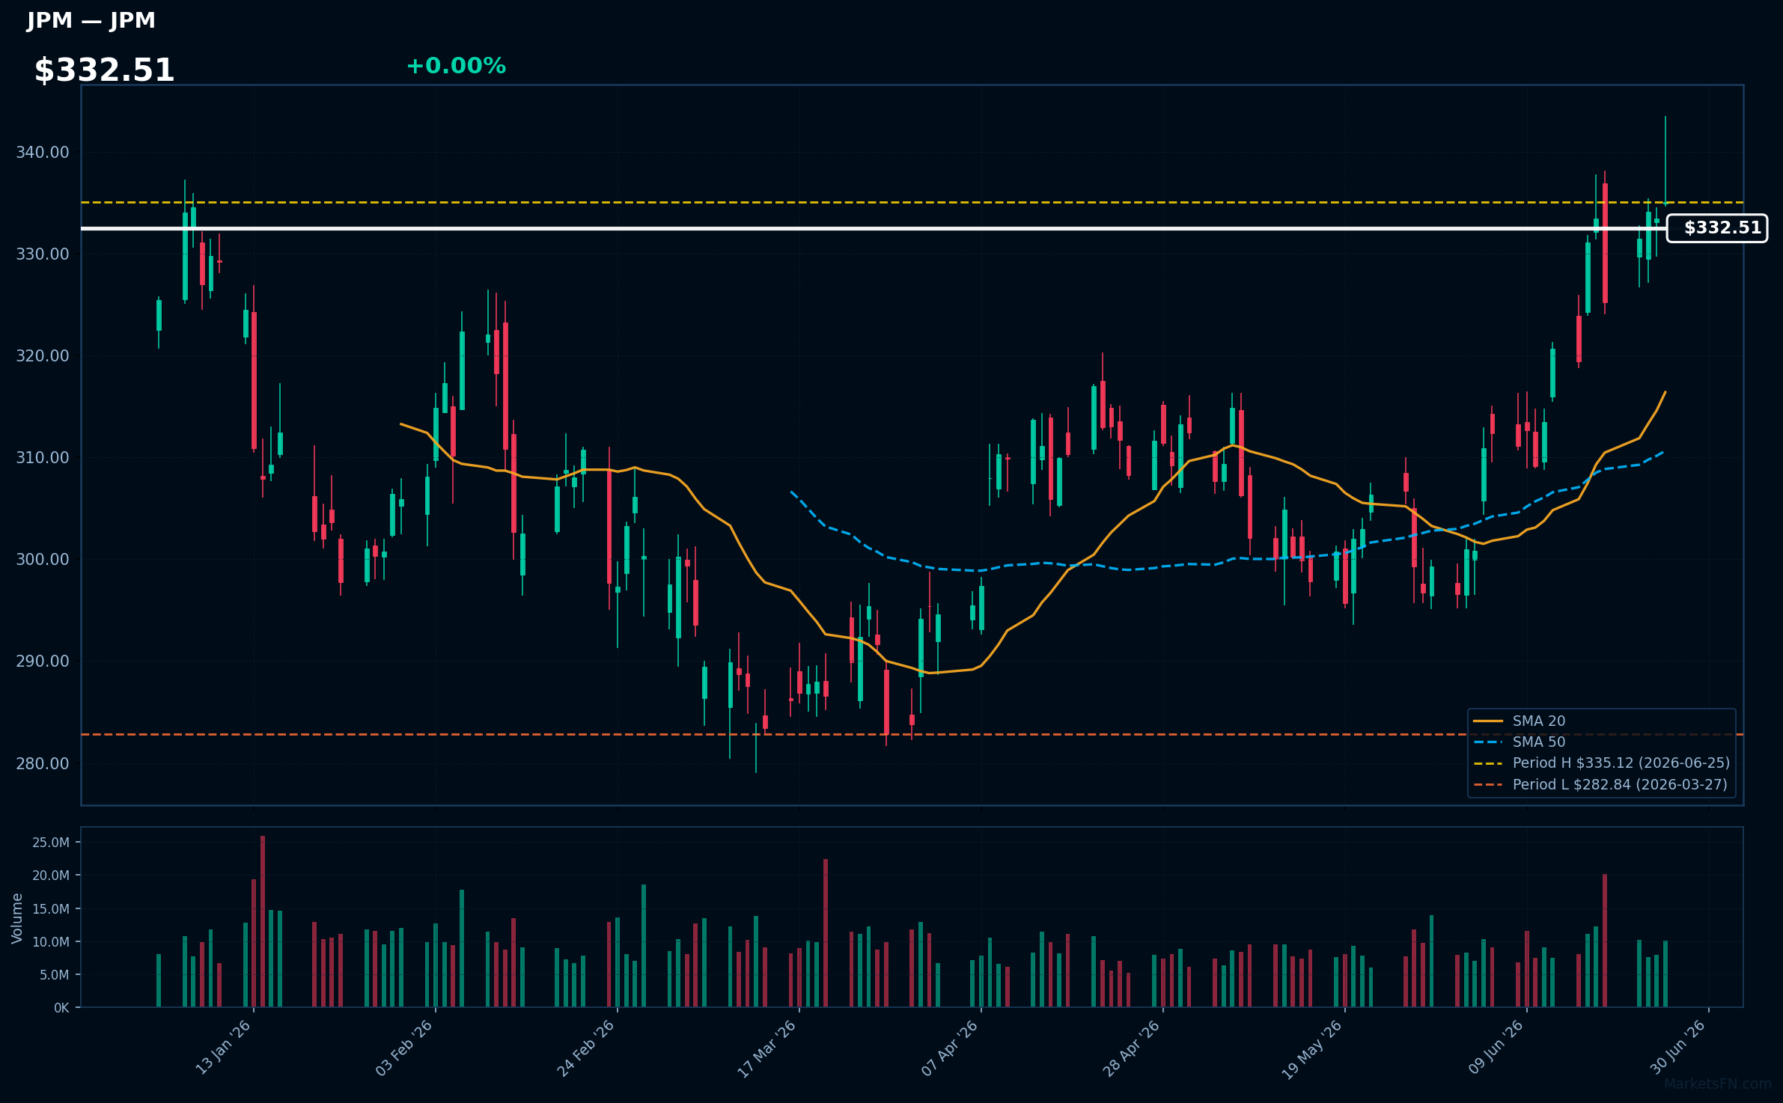Viewport: 1783px width, 1103px height.
Task: Click the 07 Apr '26 date label
Action: pos(950,1048)
